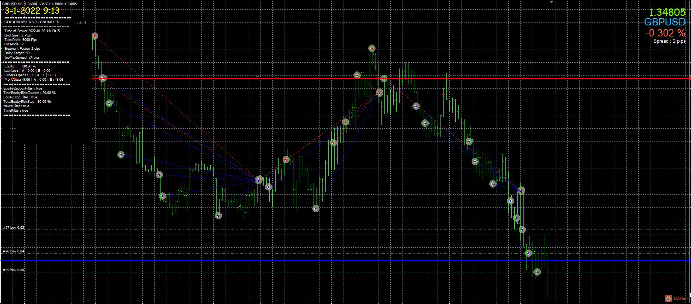Select the blue GBPUSD symbol label

pyautogui.click(x=665, y=22)
